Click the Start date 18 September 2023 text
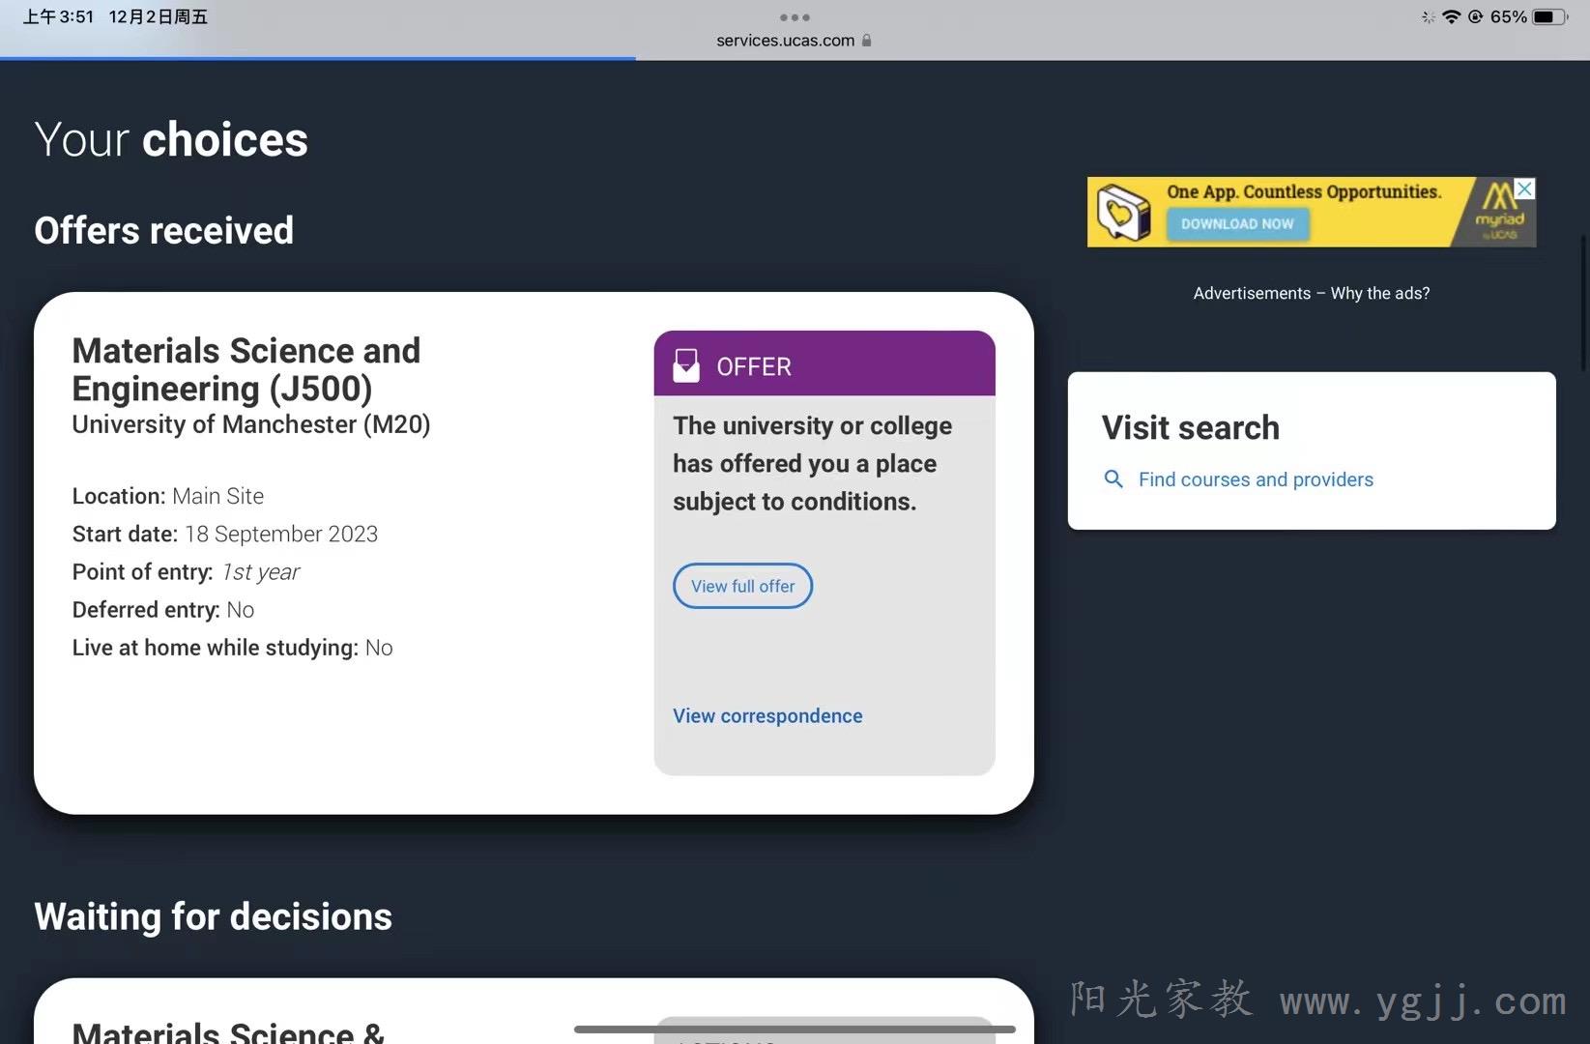The height and width of the screenshot is (1044, 1590). pos(225,534)
